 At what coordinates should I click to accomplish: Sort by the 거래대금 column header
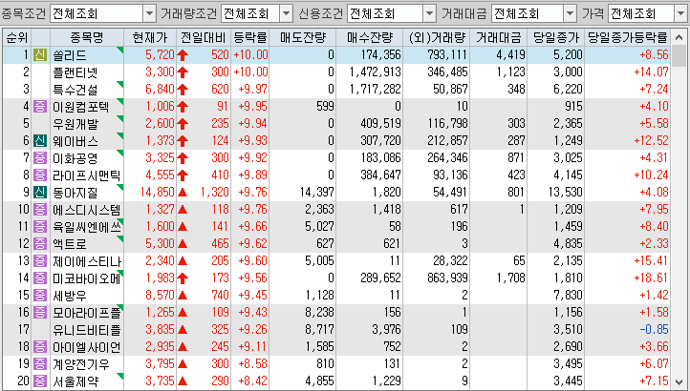coord(498,37)
